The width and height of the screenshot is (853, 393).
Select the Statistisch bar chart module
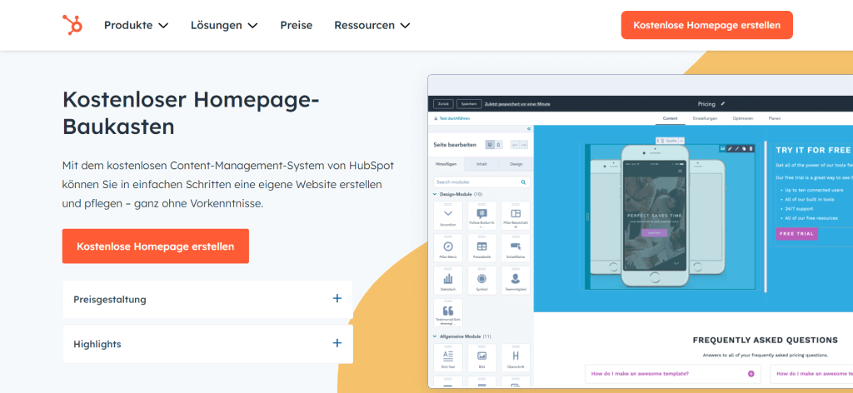tap(447, 281)
